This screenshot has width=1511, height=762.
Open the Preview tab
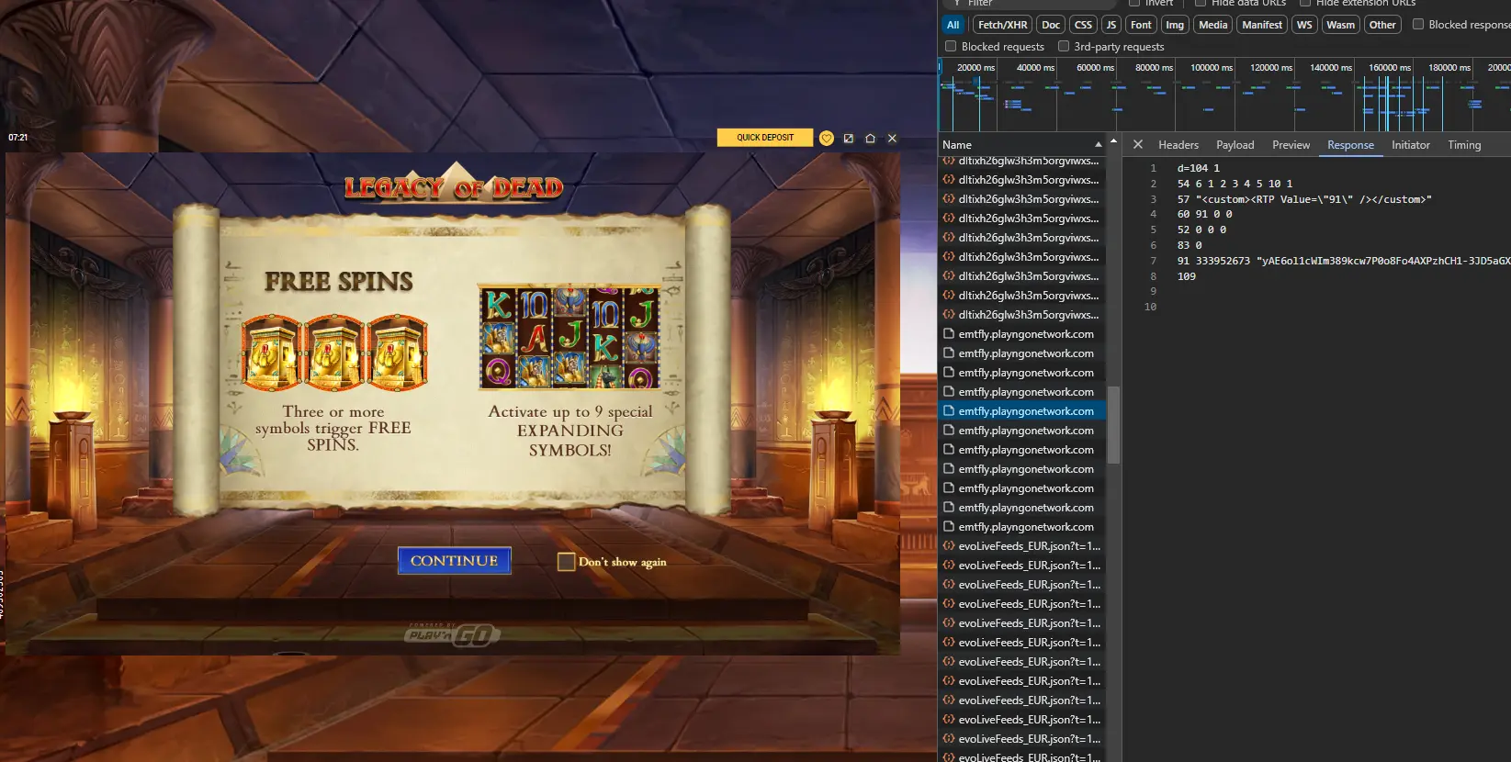1291,145
